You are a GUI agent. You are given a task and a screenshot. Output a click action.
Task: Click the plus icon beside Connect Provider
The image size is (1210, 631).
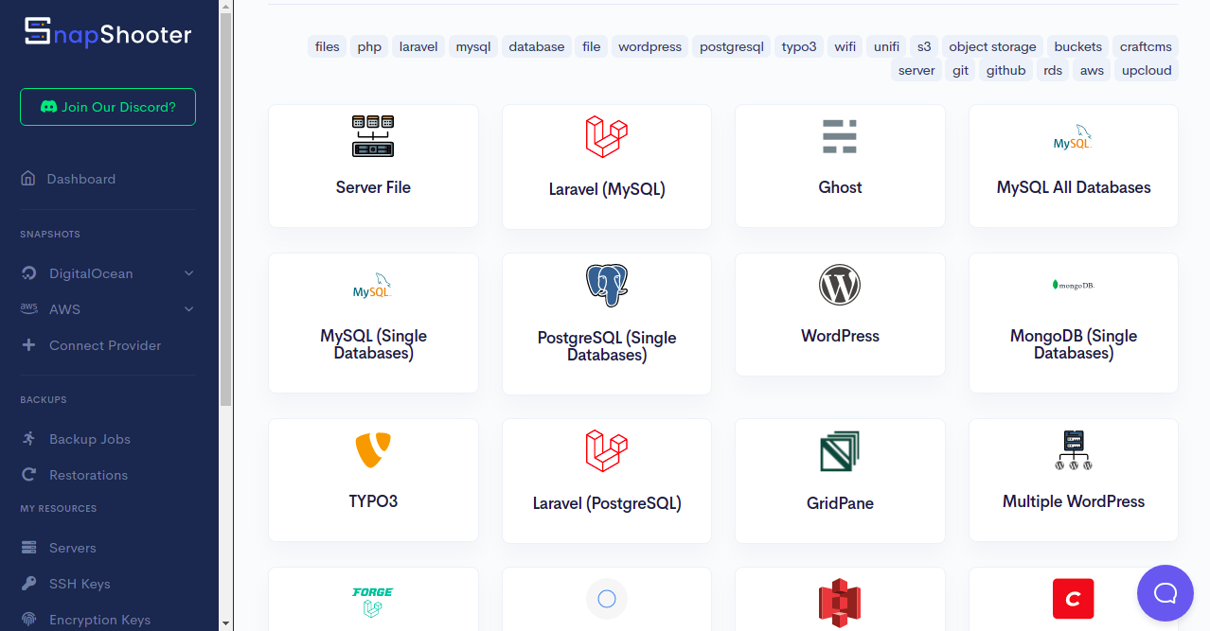pos(28,345)
